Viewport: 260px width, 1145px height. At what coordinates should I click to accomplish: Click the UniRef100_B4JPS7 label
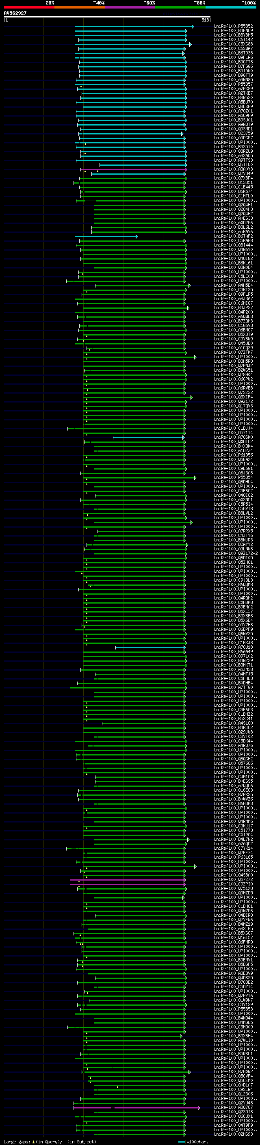pos(233,307)
